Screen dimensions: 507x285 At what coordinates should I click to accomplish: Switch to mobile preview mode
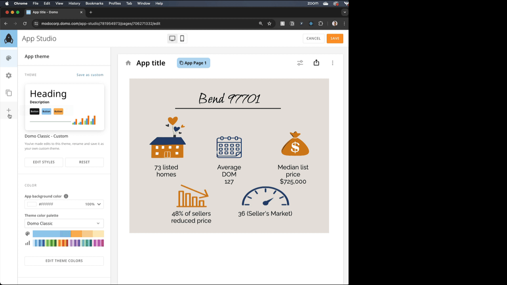(x=181, y=38)
